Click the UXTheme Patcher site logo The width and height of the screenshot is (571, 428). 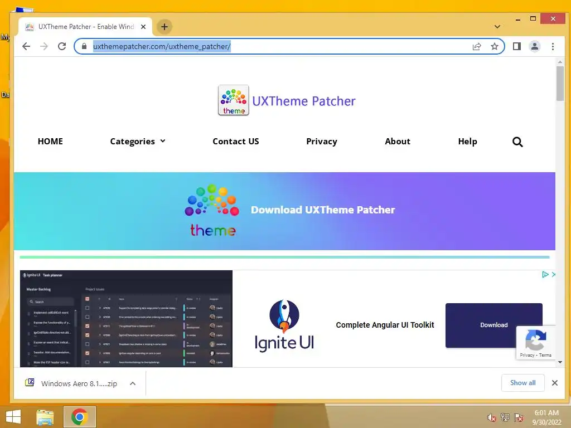(234, 100)
